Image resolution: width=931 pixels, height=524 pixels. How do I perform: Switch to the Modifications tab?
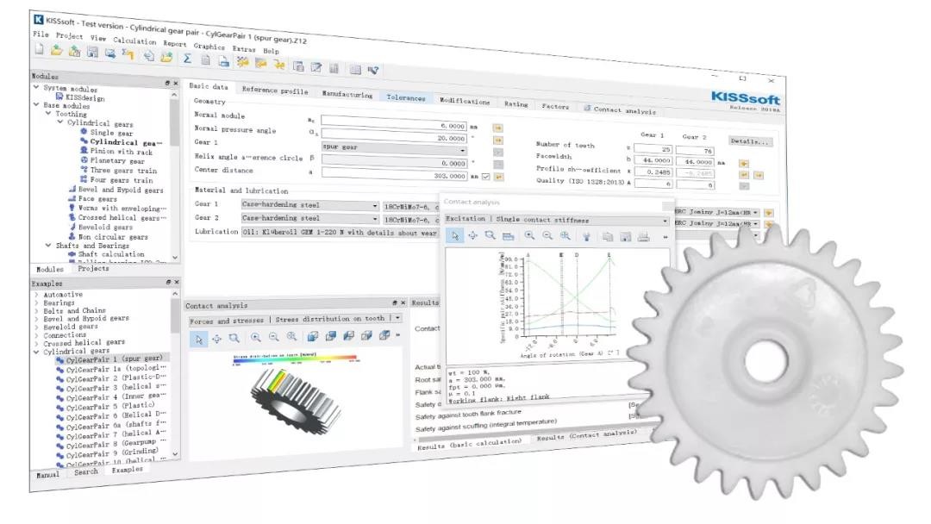click(465, 101)
